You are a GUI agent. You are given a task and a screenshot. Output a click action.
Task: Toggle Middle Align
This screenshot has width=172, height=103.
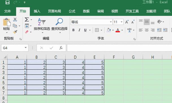click(x=147, y=22)
